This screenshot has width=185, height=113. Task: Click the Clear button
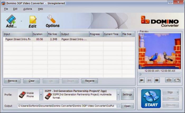point(31,81)
